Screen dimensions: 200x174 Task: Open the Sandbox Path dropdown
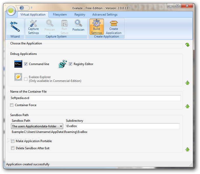point(37,126)
